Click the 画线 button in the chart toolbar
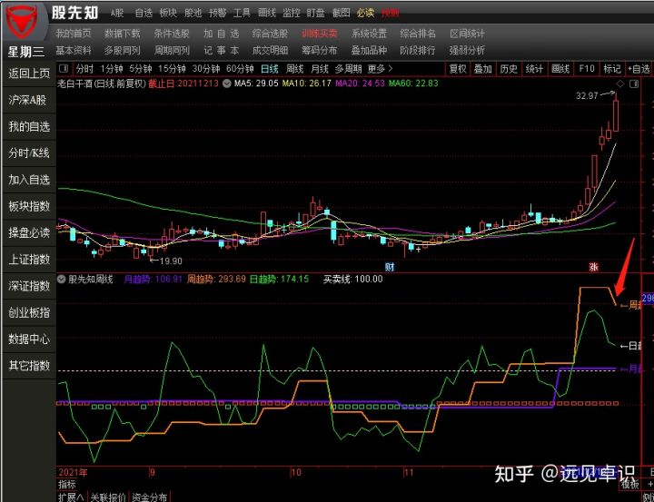The image size is (654, 502). click(560, 69)
